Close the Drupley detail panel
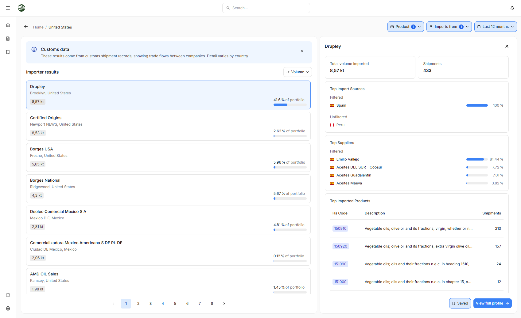The height and width of the screenshot is (318, 521). (507, 46)
